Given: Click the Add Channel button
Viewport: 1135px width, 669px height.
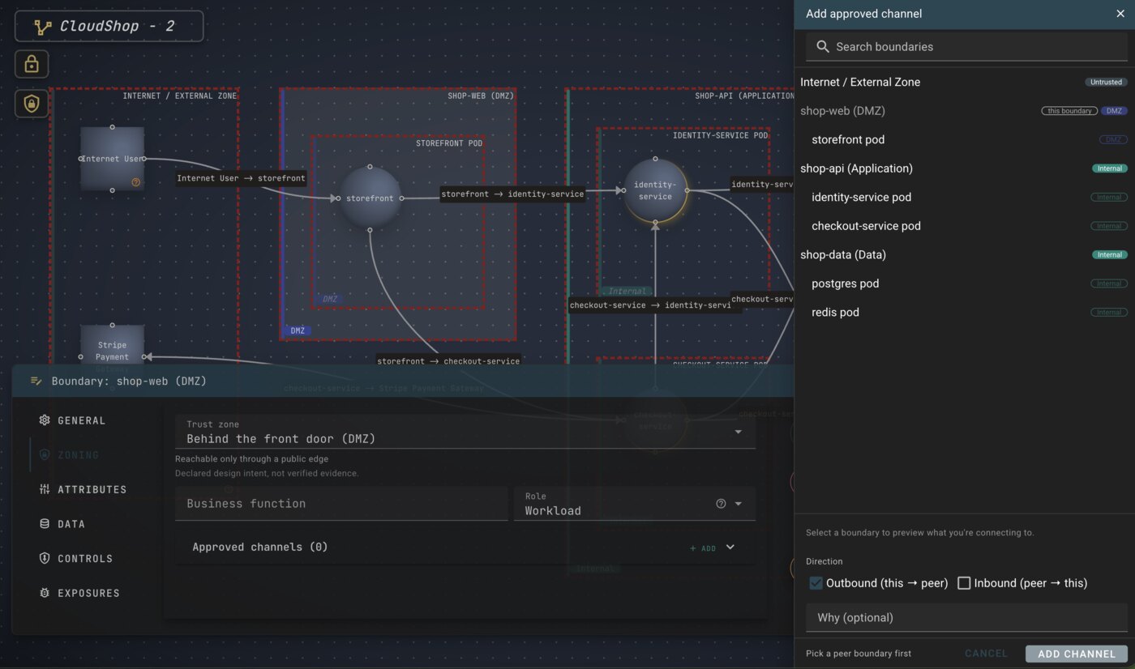Looking at the screenshot, I should [1077, 654].
